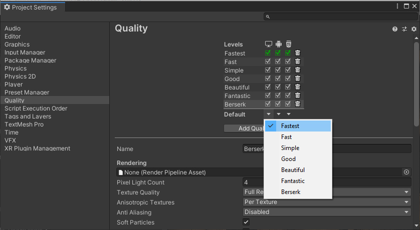Viewport: 420px width, 230px height.
Task: Click trash icon for Berserk level
Action: (298, 104)
